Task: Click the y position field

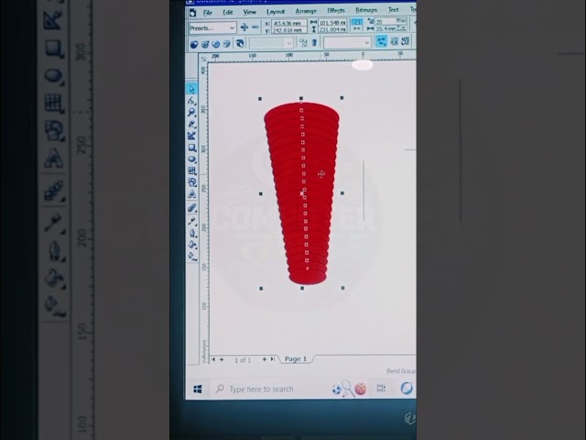Action: pos(289,30)
